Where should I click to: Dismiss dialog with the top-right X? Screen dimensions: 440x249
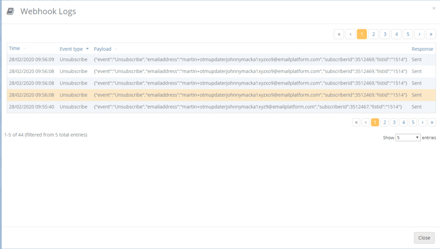click(x=434, y=9)
